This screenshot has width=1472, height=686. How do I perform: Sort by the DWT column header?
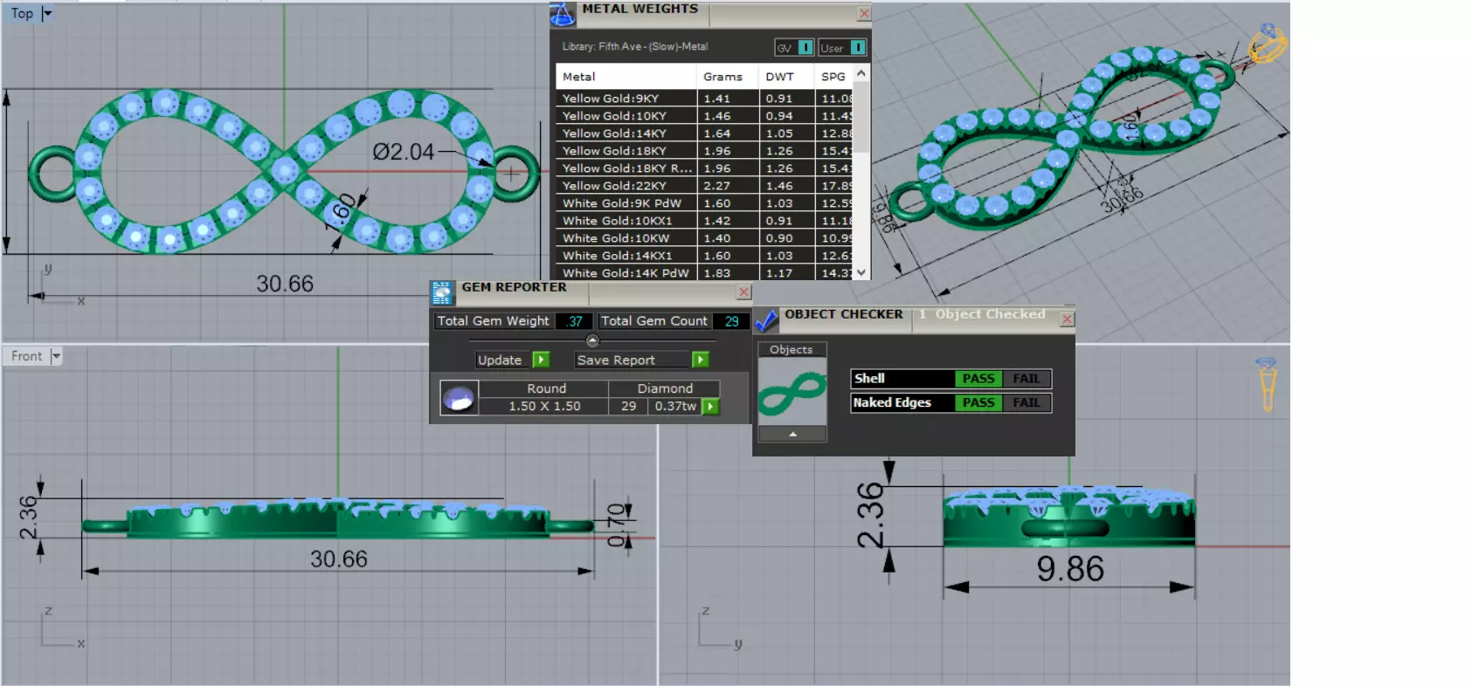pyautogui.click(x=786, y=77)
